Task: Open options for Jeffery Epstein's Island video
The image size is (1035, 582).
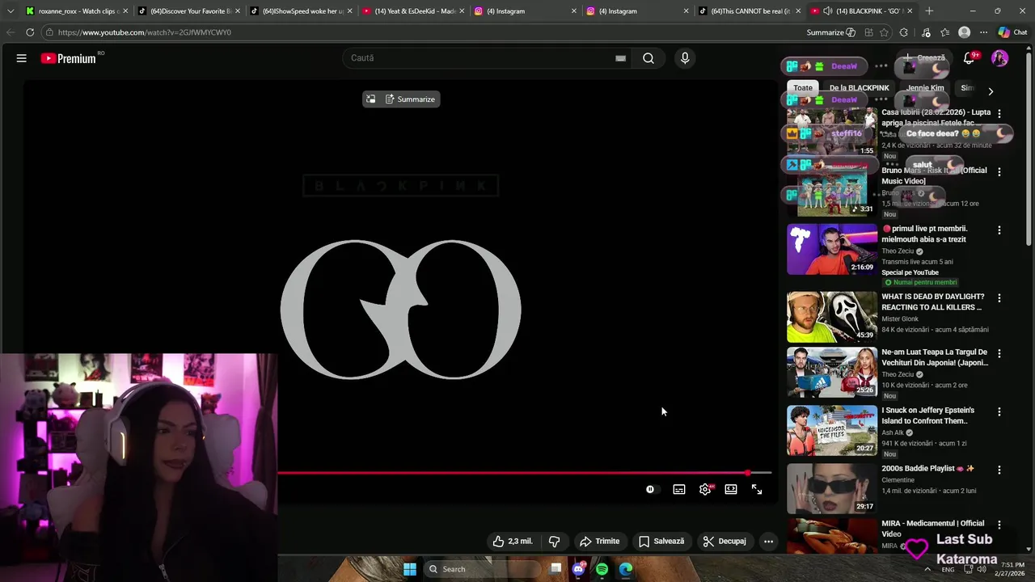Action: 999,411
